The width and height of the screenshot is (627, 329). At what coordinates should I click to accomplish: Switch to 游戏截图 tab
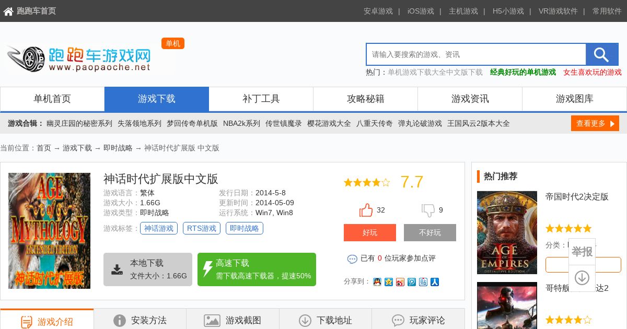233,320
